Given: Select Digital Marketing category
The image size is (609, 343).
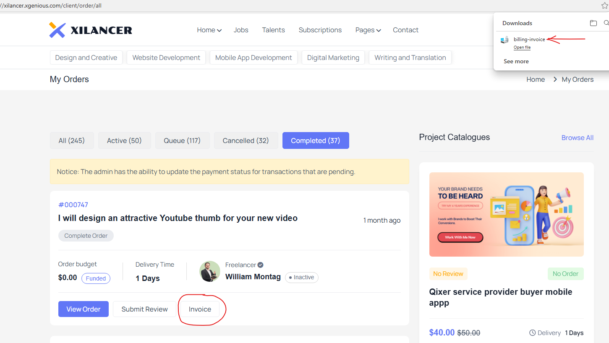Looking at the screenshot, I should tap(333, 57).
